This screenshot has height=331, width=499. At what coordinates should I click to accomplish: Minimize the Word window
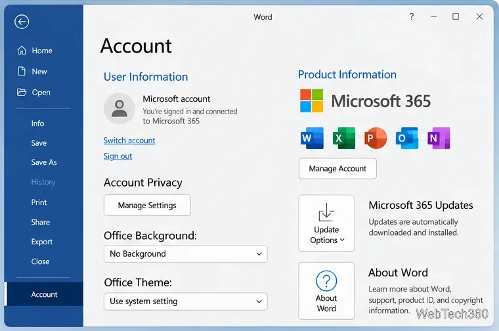(434, 16)
